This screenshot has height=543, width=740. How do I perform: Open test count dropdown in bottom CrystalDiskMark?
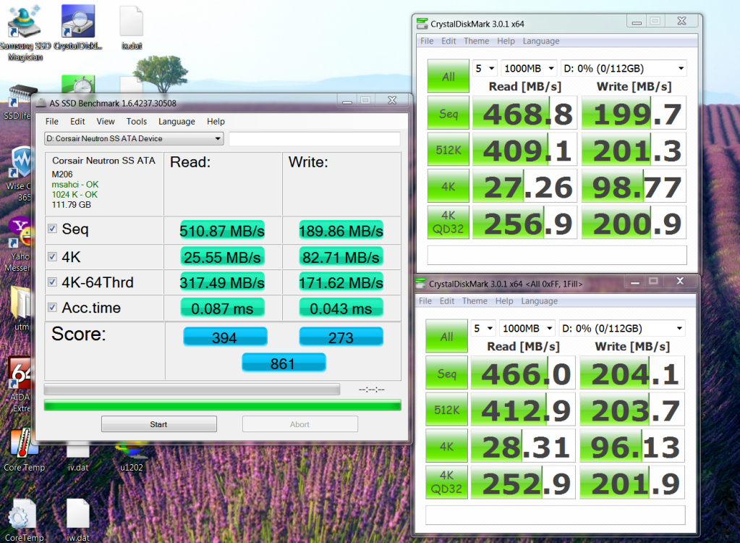coord(482,328)
